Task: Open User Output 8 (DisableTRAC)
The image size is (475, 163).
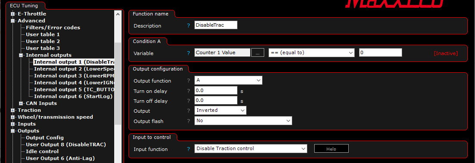Action: pyautogui.click(x=66, y=145)
